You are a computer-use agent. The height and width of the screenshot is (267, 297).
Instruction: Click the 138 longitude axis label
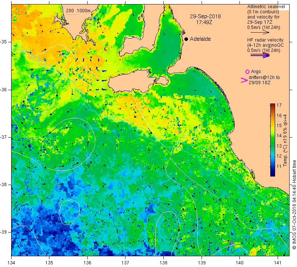coord(163,263)
